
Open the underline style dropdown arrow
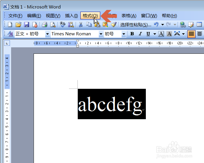click(x=155, y=34)
